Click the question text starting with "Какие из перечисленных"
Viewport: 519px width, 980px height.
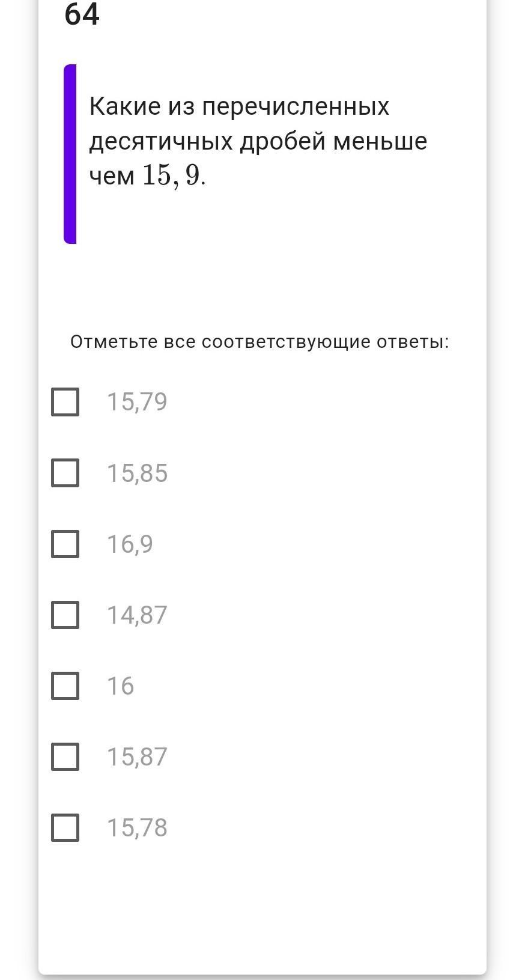click(x=239, y=107)
